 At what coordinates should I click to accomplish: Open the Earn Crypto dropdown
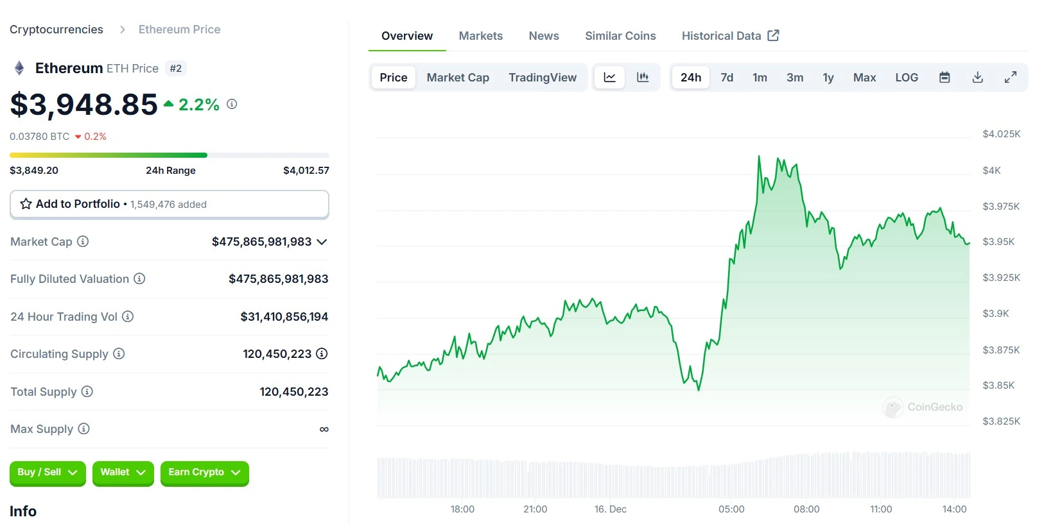point(204,473)
